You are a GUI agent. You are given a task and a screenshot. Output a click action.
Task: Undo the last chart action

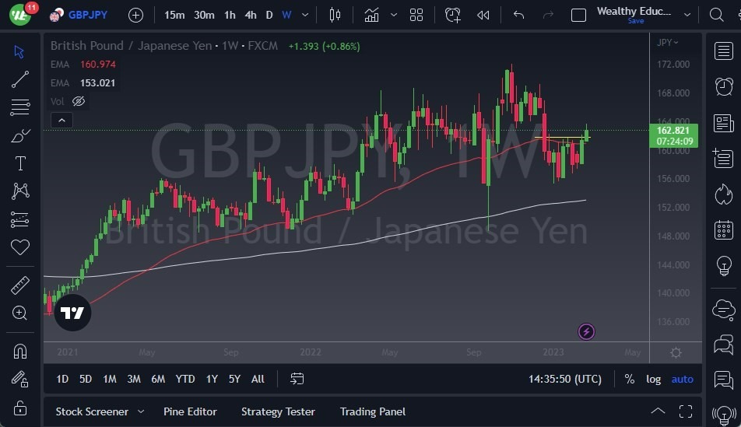pyautogui.click(x=519, y=15)
